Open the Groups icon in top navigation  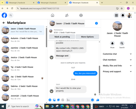tap(81, 15)
